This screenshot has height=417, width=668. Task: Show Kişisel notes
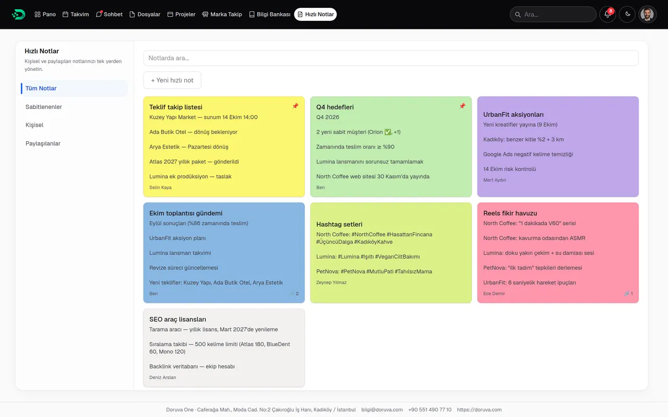[x=74, y=125]
